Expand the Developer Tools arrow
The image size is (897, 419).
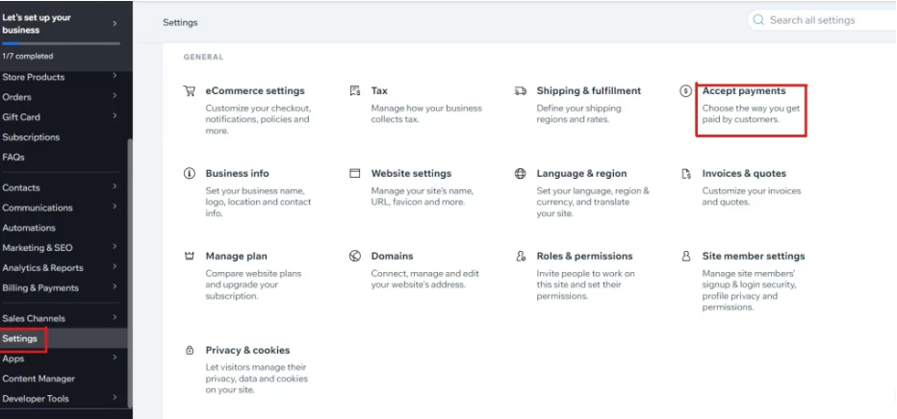pos(115,397)
